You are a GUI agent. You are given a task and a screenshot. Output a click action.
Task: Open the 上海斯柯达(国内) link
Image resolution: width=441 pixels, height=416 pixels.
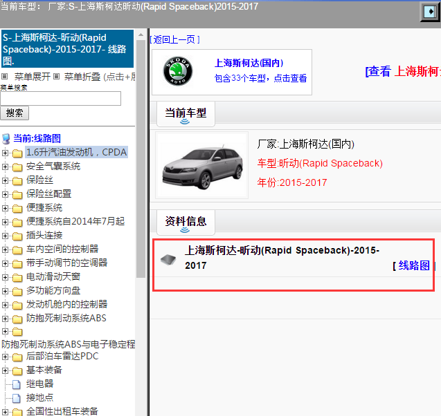(249, 63)
